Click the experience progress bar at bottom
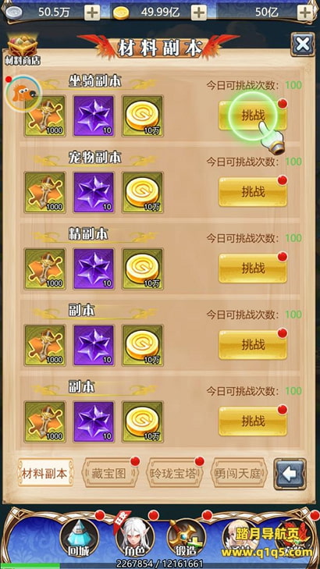 point(160,565)
